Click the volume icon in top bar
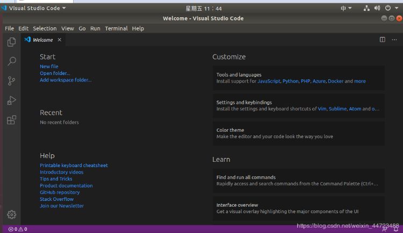Screen dimensions: 403x233 [x=377, y=8]
